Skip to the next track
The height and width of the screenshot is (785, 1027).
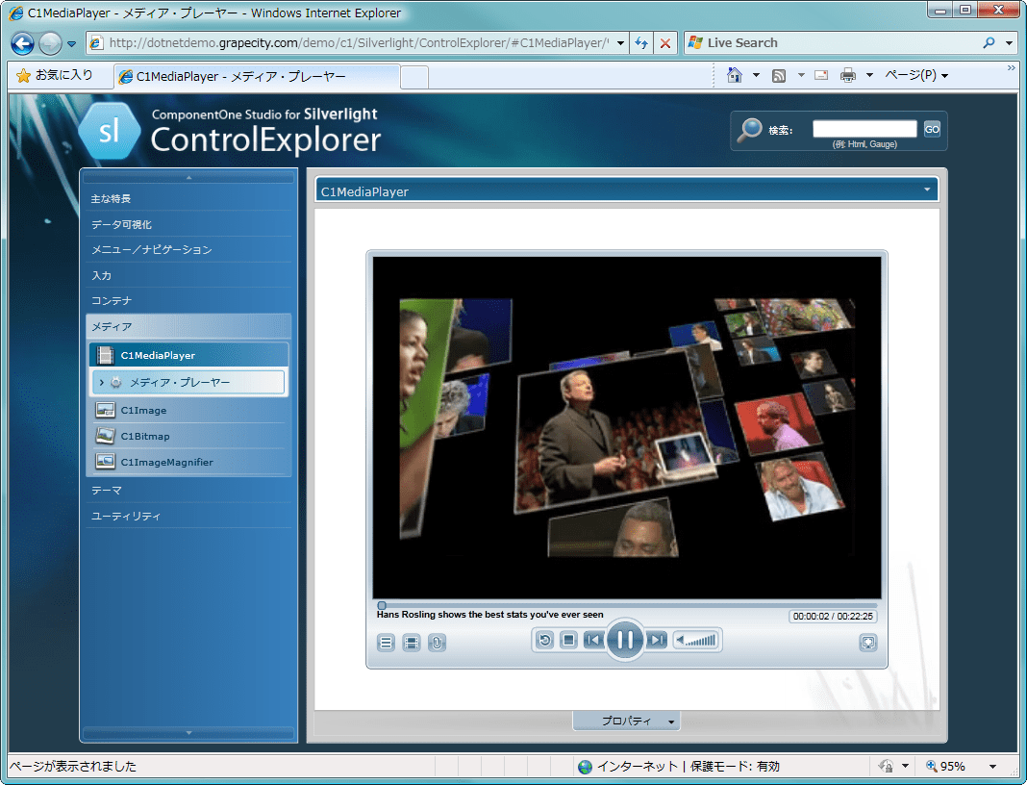[655, 640]
